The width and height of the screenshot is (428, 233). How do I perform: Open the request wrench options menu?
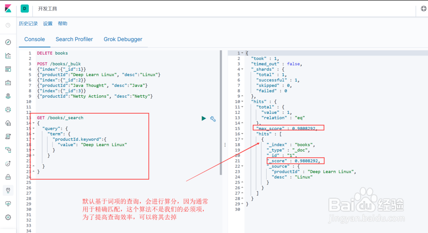[213, 119]
